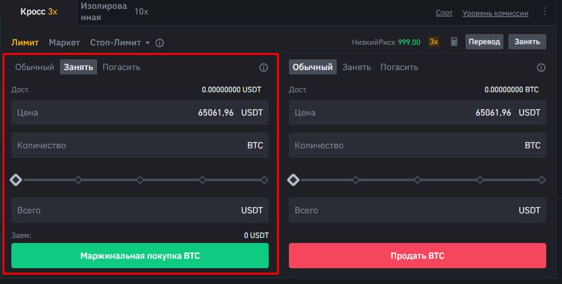Switch to Маркет order tab

click(64, 43)
